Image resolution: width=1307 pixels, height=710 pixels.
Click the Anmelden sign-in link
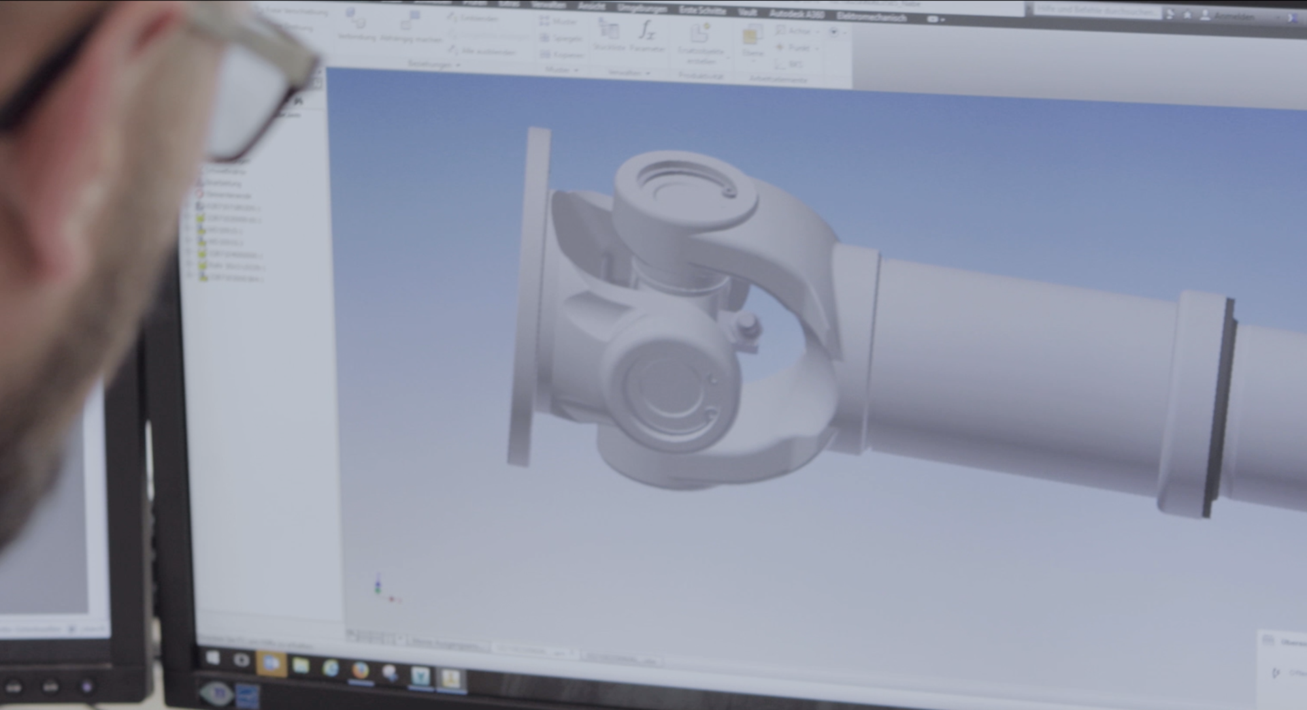coord(1233,17)
